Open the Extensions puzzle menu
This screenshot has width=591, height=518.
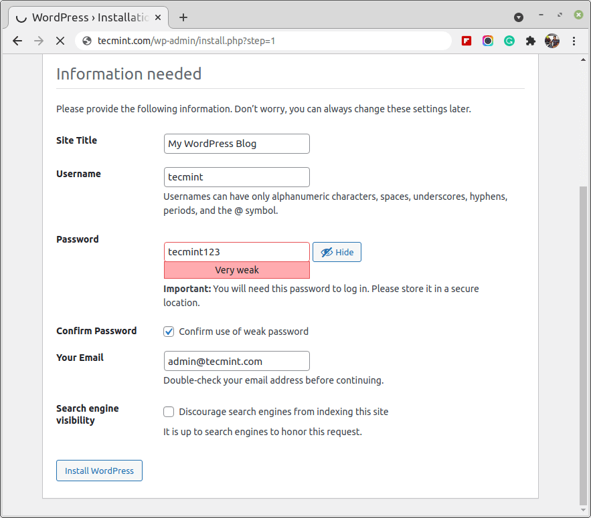click(531, 41)
